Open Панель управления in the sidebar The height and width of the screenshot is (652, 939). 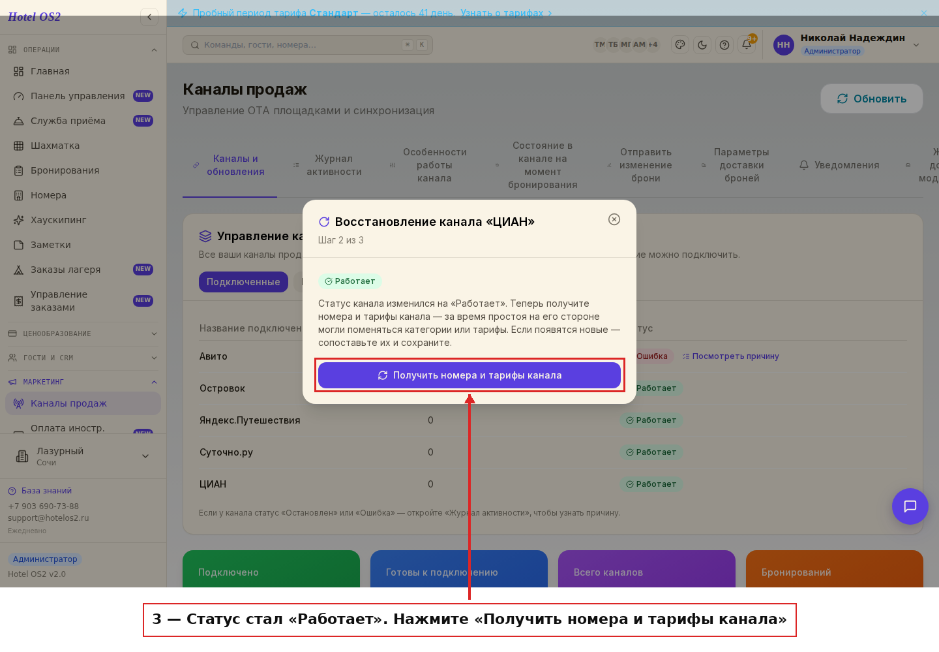(83, 96)
